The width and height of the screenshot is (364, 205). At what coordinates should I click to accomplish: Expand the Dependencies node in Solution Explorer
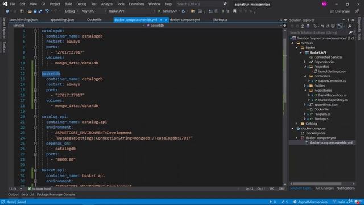(x=305, y=62)
